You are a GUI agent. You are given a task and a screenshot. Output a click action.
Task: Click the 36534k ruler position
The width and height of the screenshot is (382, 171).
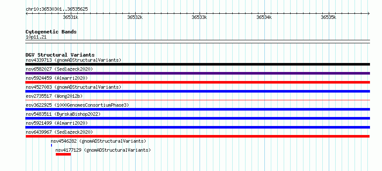point(264,17)
